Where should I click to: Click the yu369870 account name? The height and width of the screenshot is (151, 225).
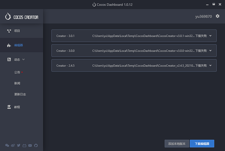pos(203,17)
